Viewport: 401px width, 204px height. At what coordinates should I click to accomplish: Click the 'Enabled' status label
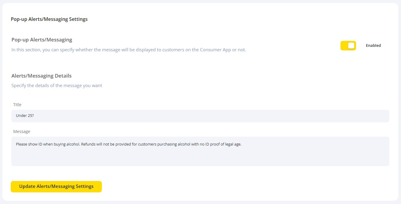[x=373, y=45]
